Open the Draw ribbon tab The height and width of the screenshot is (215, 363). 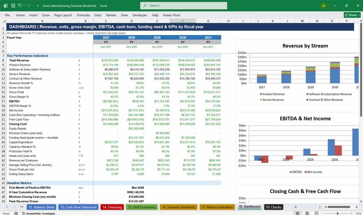tap(46, 15)
